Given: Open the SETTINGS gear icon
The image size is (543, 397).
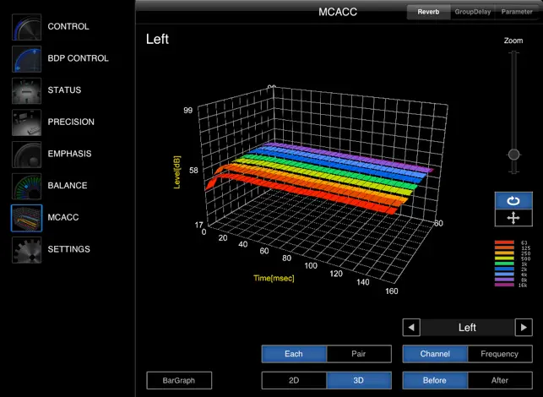Looking at the screenshot, I should click(27, 250).
